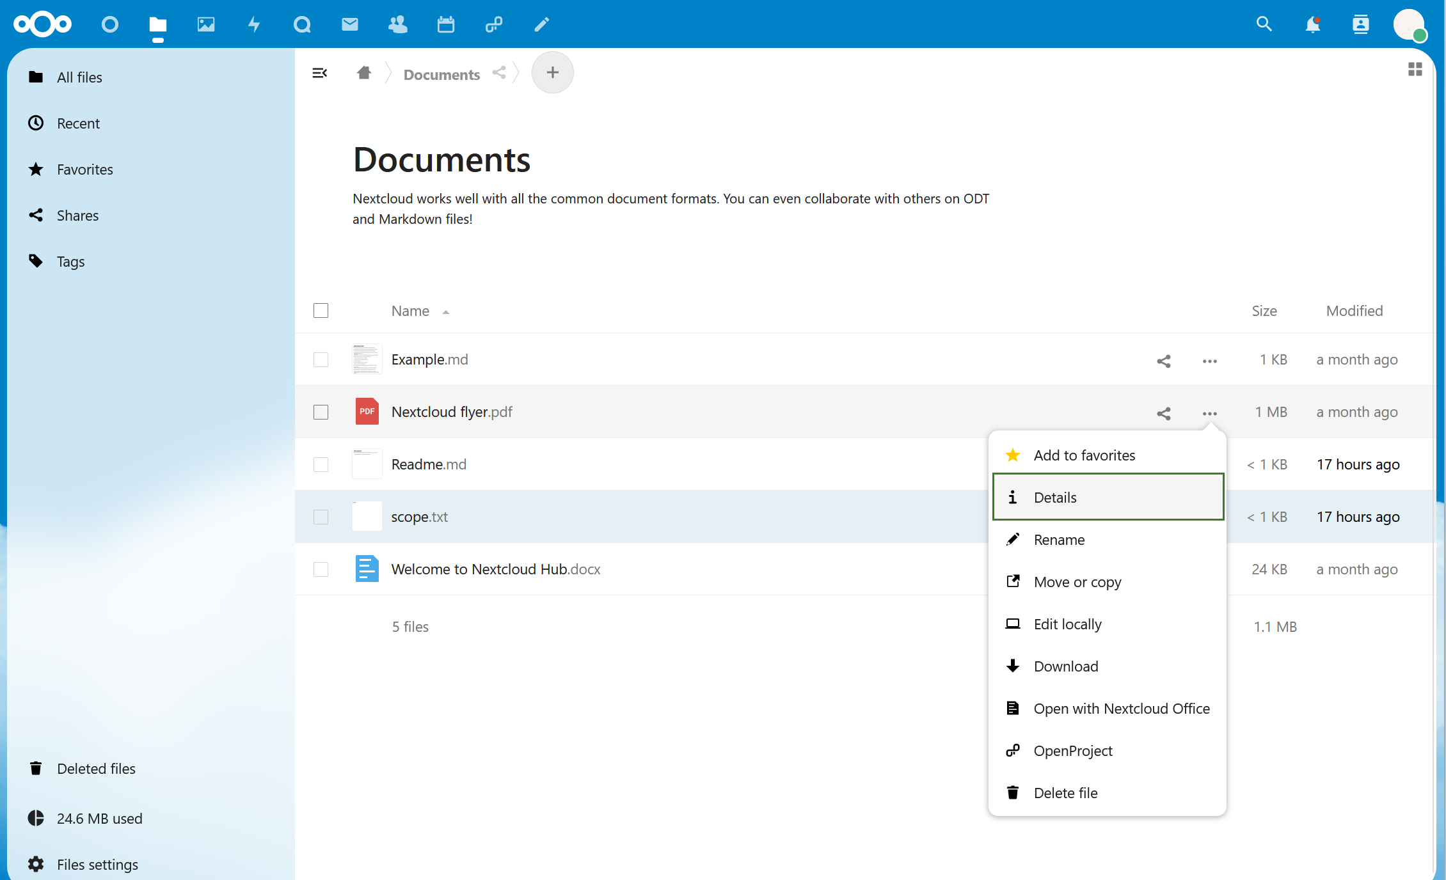Click the grid view toggle icon

click(x=1415, y=69)
